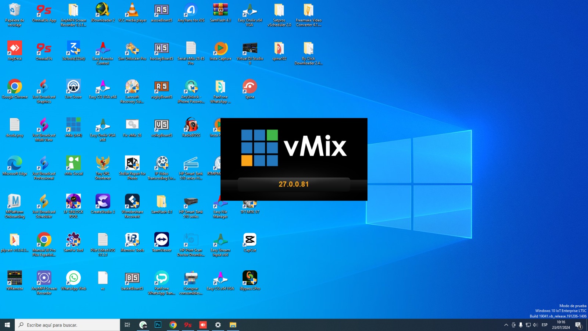Open MPlatform Onboarding shortcut

[15, 206]
